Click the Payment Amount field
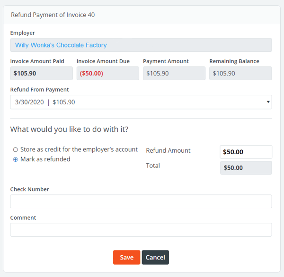This screenshot has height=277, width=284. click(174, 73)
